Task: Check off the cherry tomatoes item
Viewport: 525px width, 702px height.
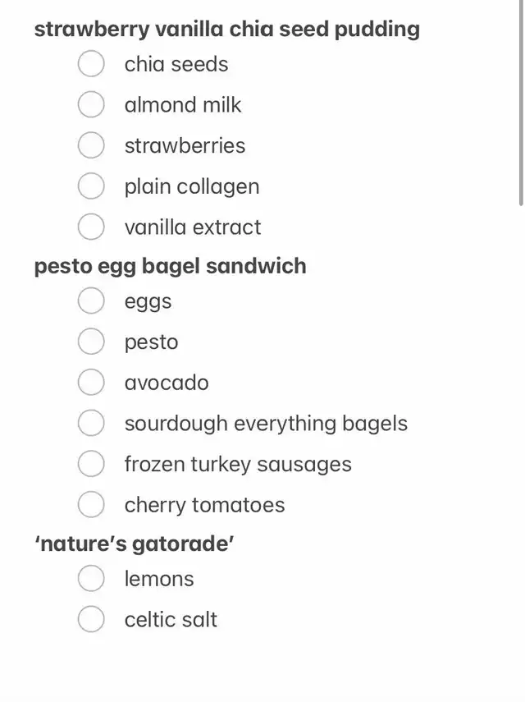Action: point(91,504)
